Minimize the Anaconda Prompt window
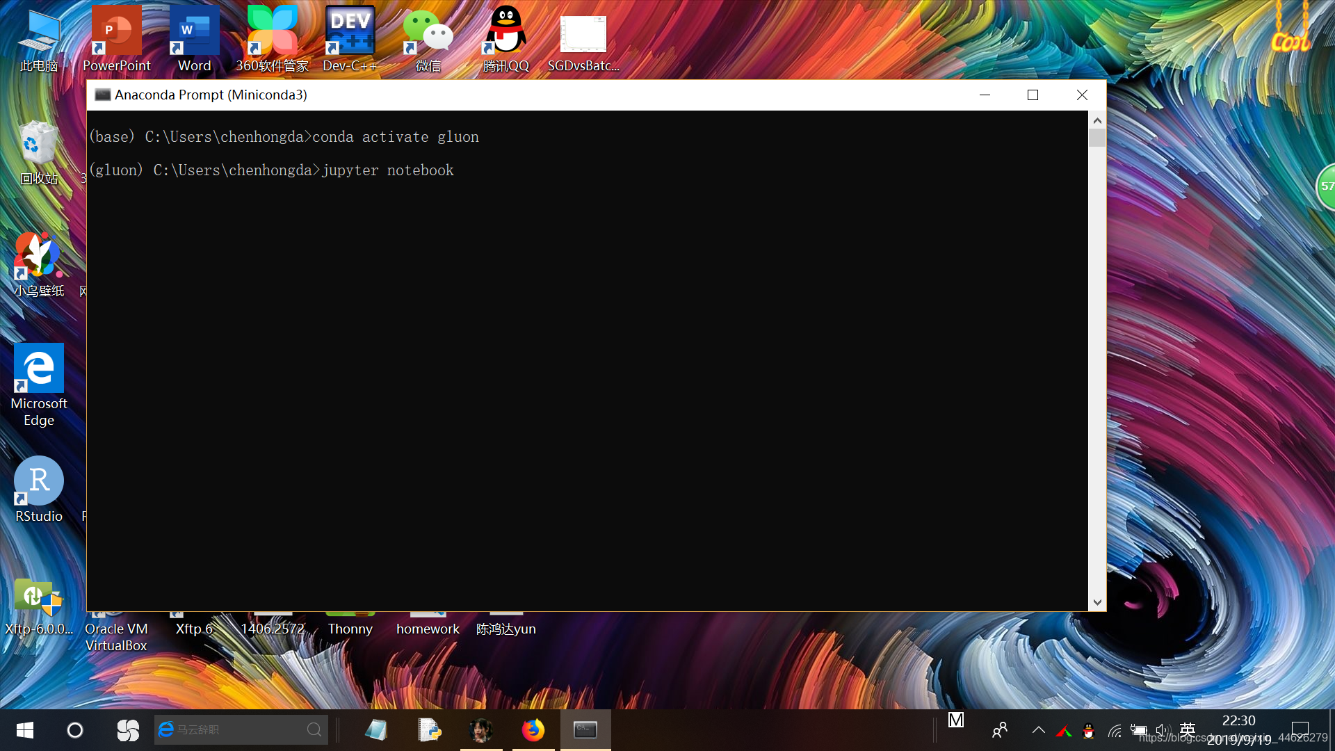The width and height of the screenshot is (1335, 751). tap(985, 95)
